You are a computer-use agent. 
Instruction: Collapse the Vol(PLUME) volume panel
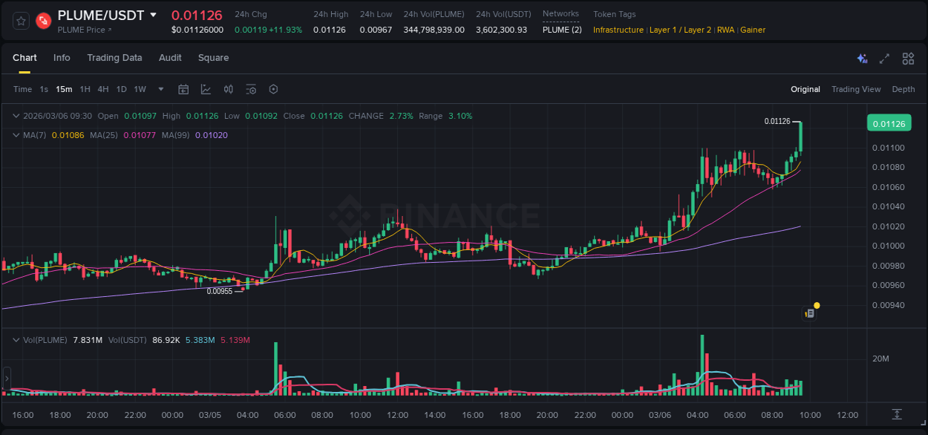tap(16, 340)
